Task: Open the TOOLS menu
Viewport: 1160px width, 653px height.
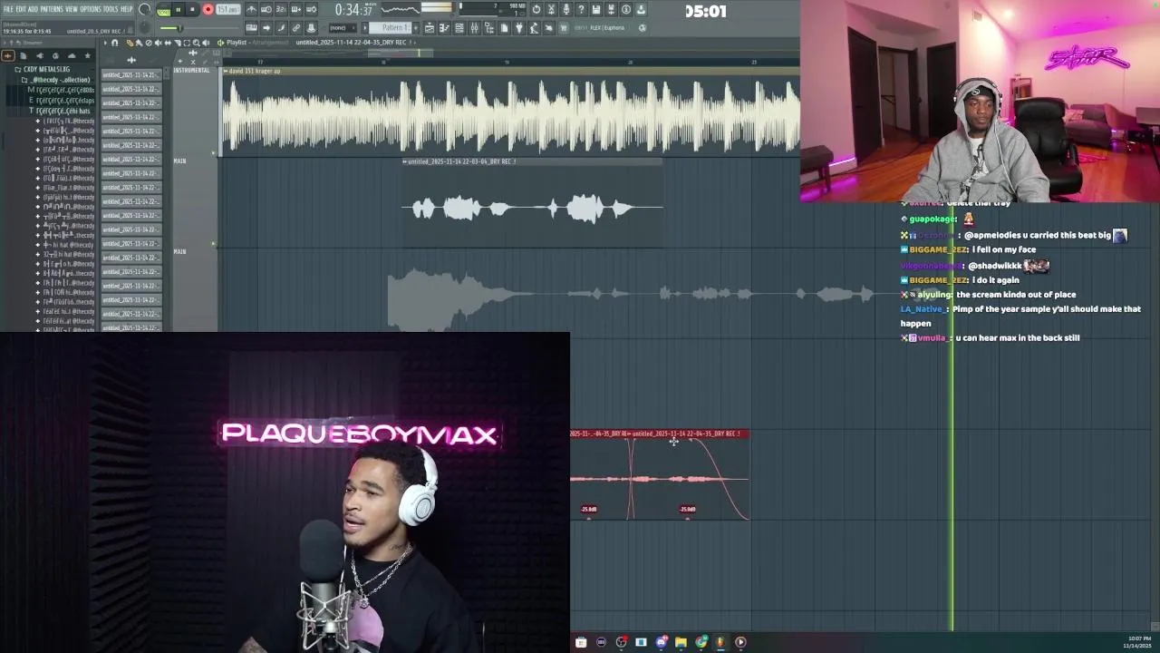Action: click(111, 9)
